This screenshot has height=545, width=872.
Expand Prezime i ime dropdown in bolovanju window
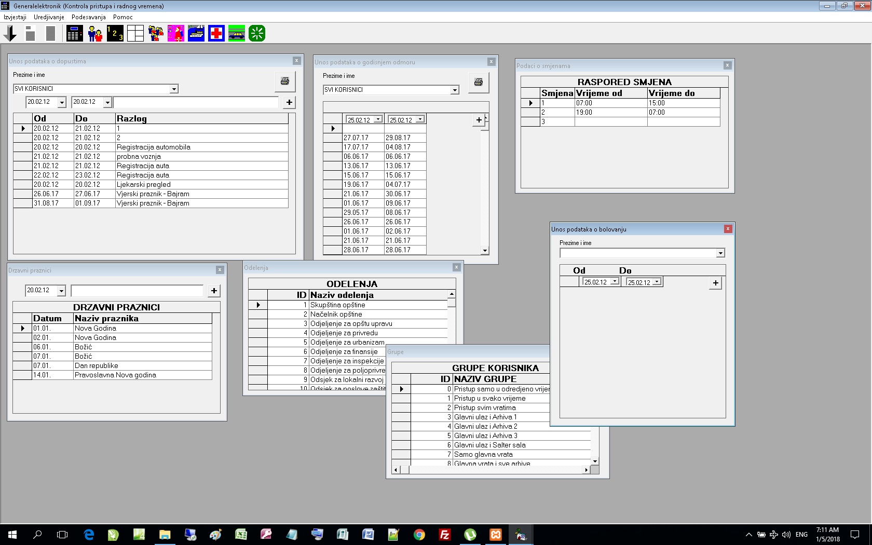[720, 253]
